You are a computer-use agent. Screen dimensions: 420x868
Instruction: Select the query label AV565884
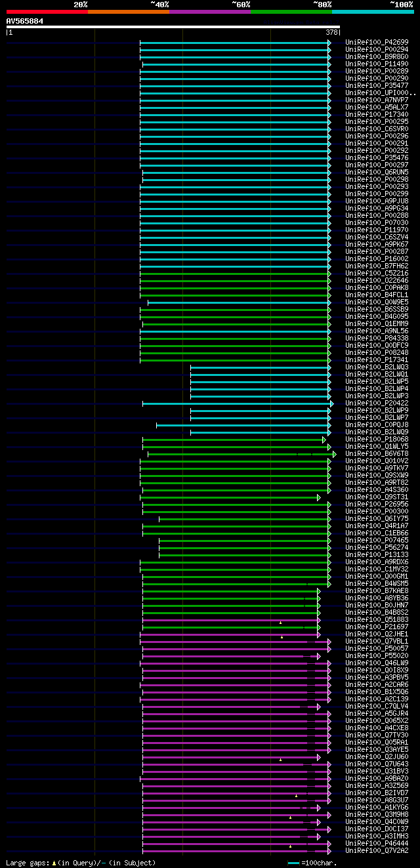pos(25,21)
